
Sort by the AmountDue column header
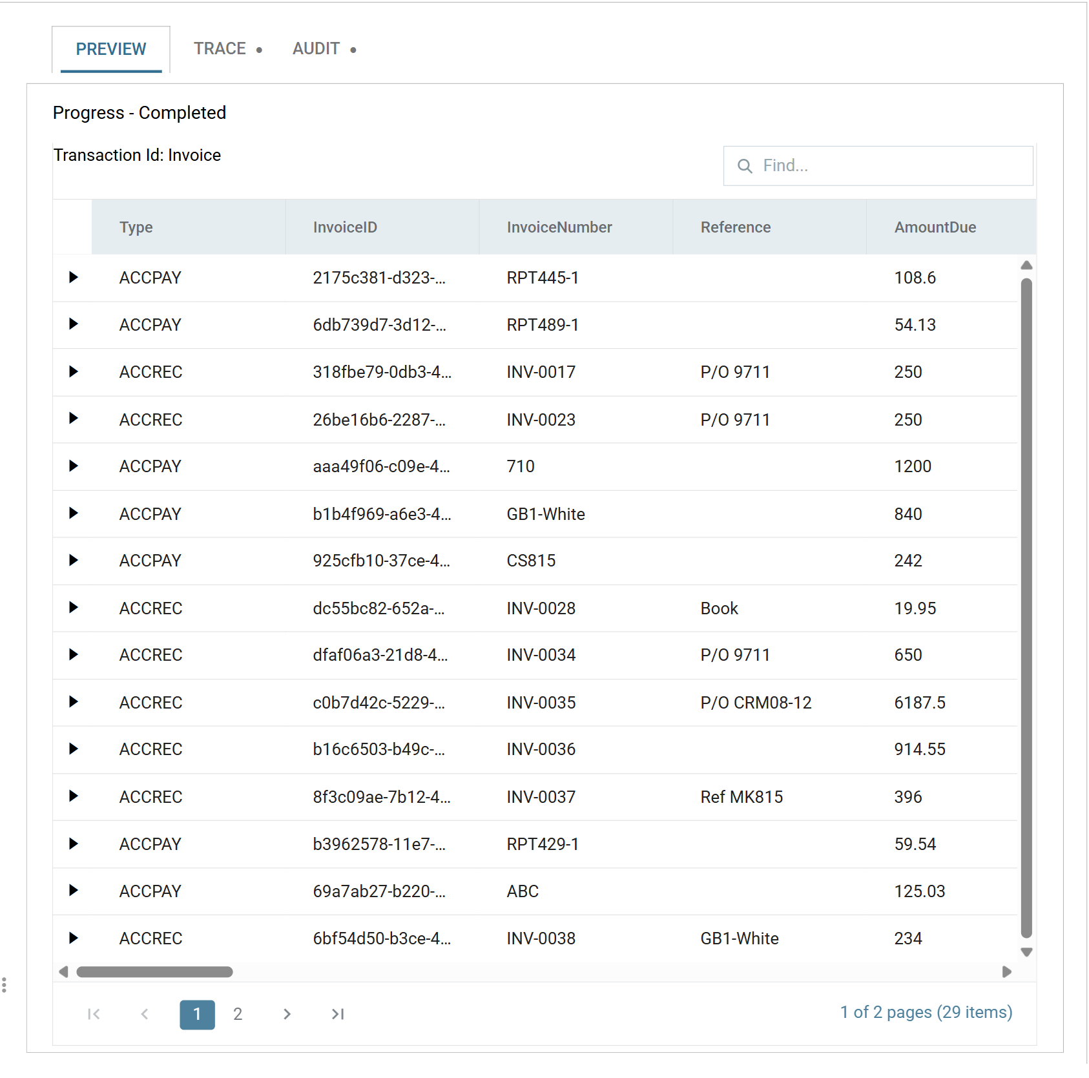point(951,227)
